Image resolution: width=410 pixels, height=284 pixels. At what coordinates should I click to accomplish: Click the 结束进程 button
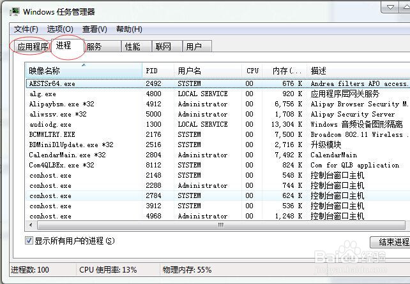[x=390, y=242]
